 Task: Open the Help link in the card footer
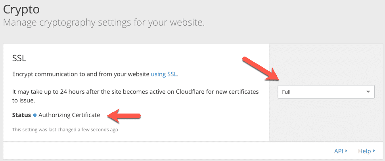tap(364, 151)
